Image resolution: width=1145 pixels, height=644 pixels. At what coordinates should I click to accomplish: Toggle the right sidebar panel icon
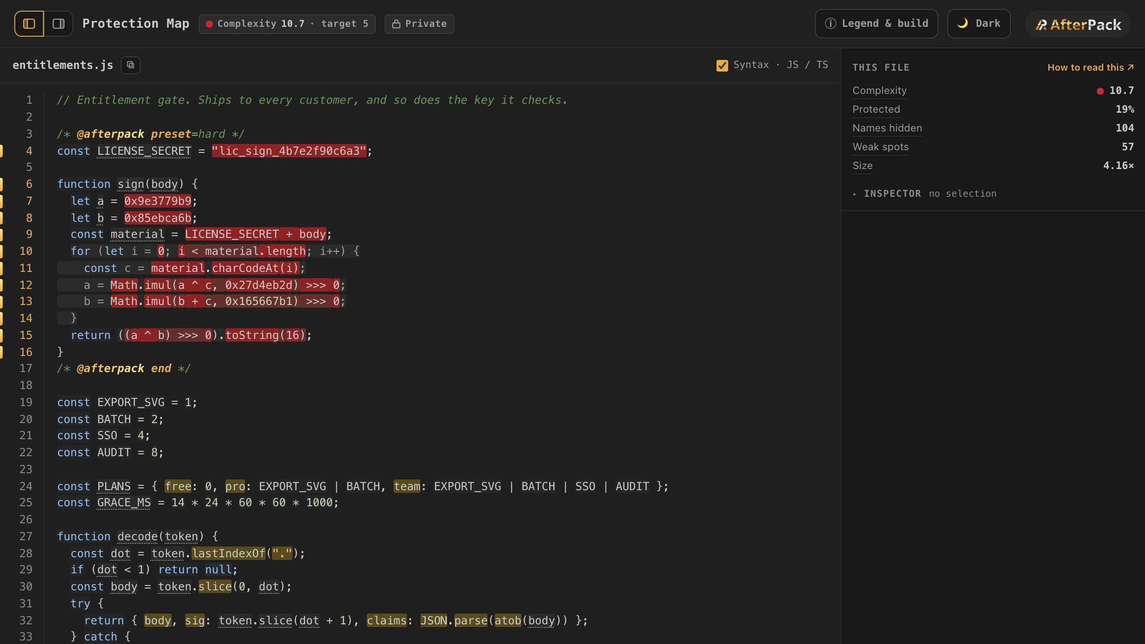click(59, 24)
